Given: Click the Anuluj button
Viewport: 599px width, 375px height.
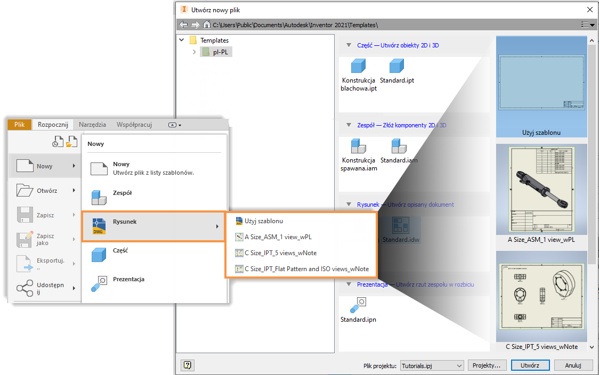Looking at the screenshot, I should (x=573, y=365).
